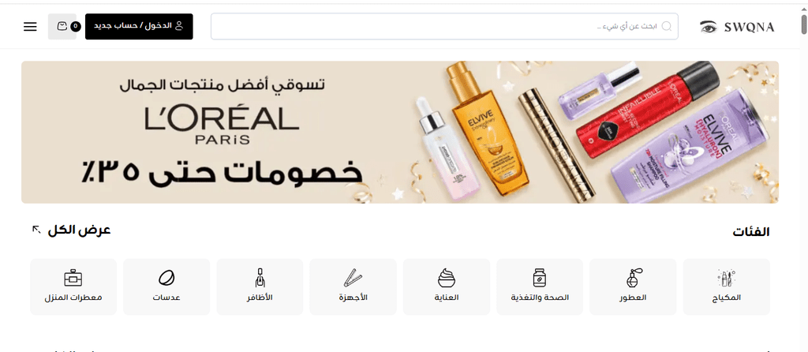Click the SWQNA eye logo
Image resolution: width=808 pixels, height=352 pixels.
click(x=738, y=27)
